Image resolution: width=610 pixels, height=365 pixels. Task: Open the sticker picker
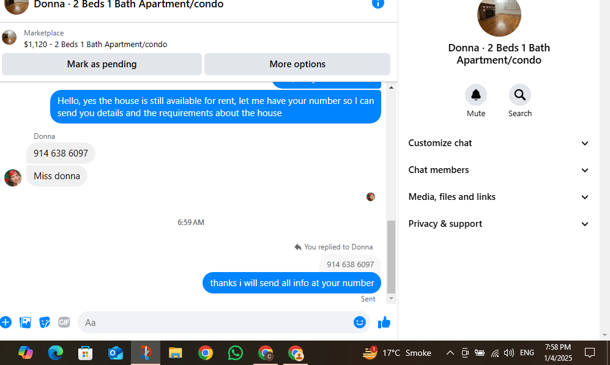point(45,322)
